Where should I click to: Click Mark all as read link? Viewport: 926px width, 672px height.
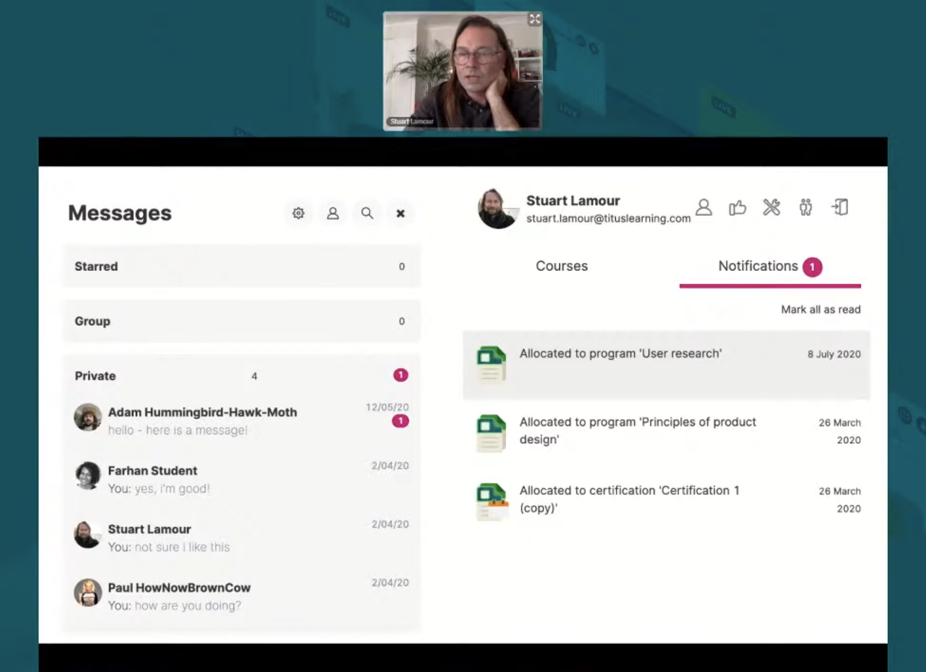tap(821, 309)
